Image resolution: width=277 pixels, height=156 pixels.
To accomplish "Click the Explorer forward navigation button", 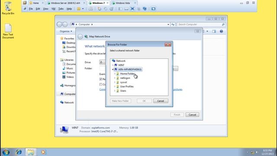I will [x=65, y=24].
